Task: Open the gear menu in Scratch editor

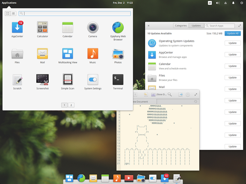Action: click(188, 94)
